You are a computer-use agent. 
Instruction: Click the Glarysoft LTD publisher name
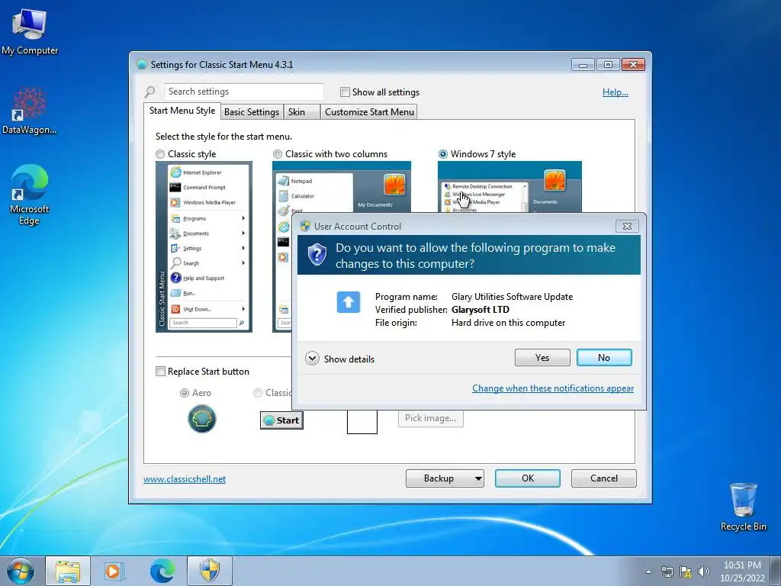tap(480, 310)
